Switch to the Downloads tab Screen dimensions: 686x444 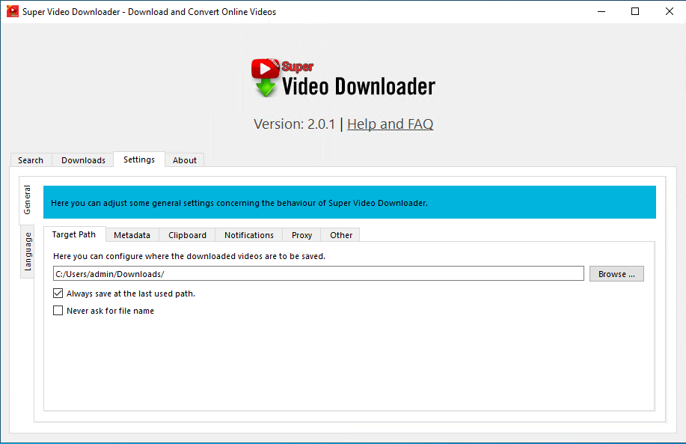tap(83, 160)
